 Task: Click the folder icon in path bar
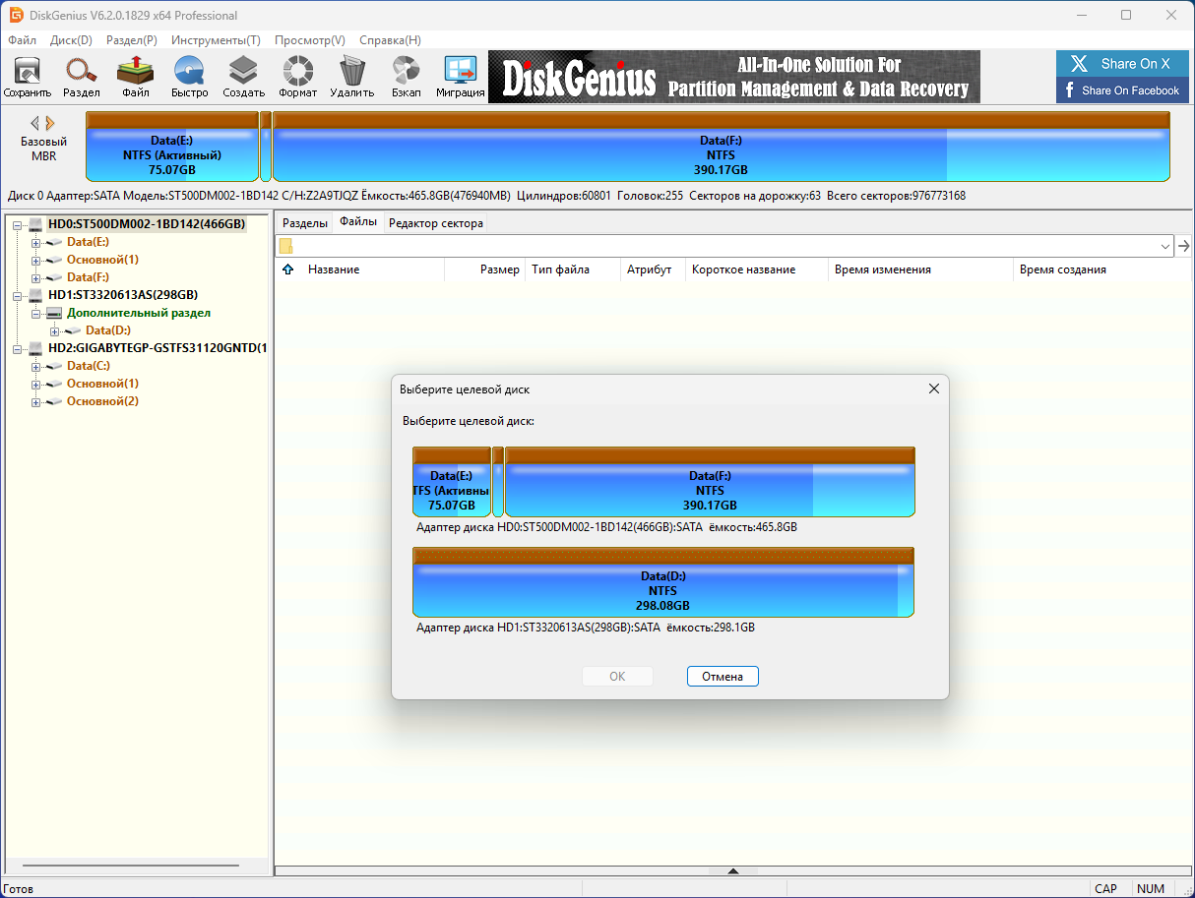[285, 246]
